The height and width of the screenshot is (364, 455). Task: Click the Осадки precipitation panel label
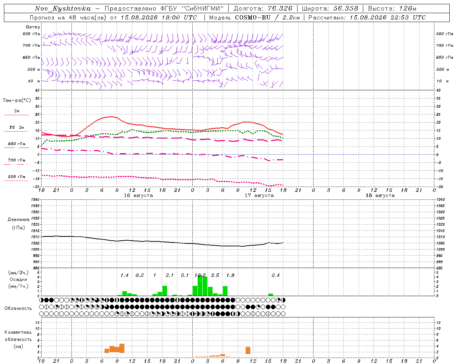pyautogui.click(x=18, y=279)
